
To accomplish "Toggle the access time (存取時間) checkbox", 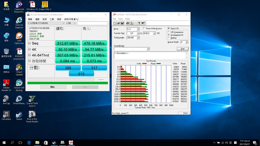I will [x=29, y=61].
